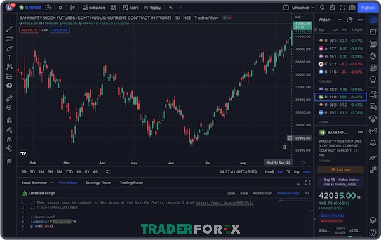Create an Alert from the toolbar
381x240 pixels.
click(x=130, y=8)
